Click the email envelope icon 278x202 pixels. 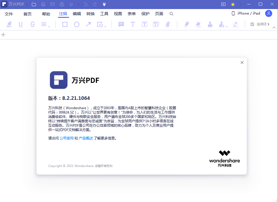53,4
